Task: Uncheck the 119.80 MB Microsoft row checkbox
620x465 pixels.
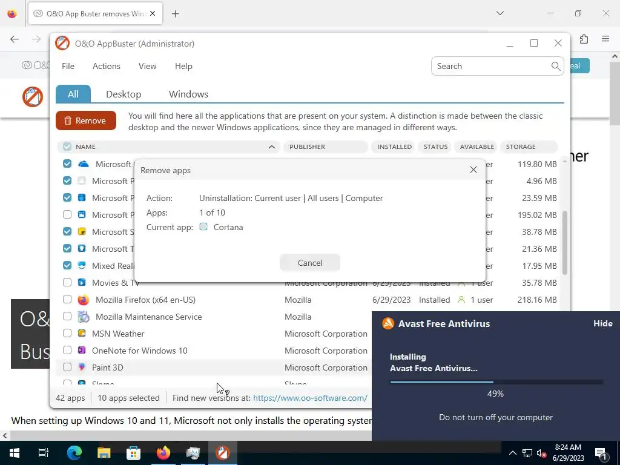Action: 67,163
